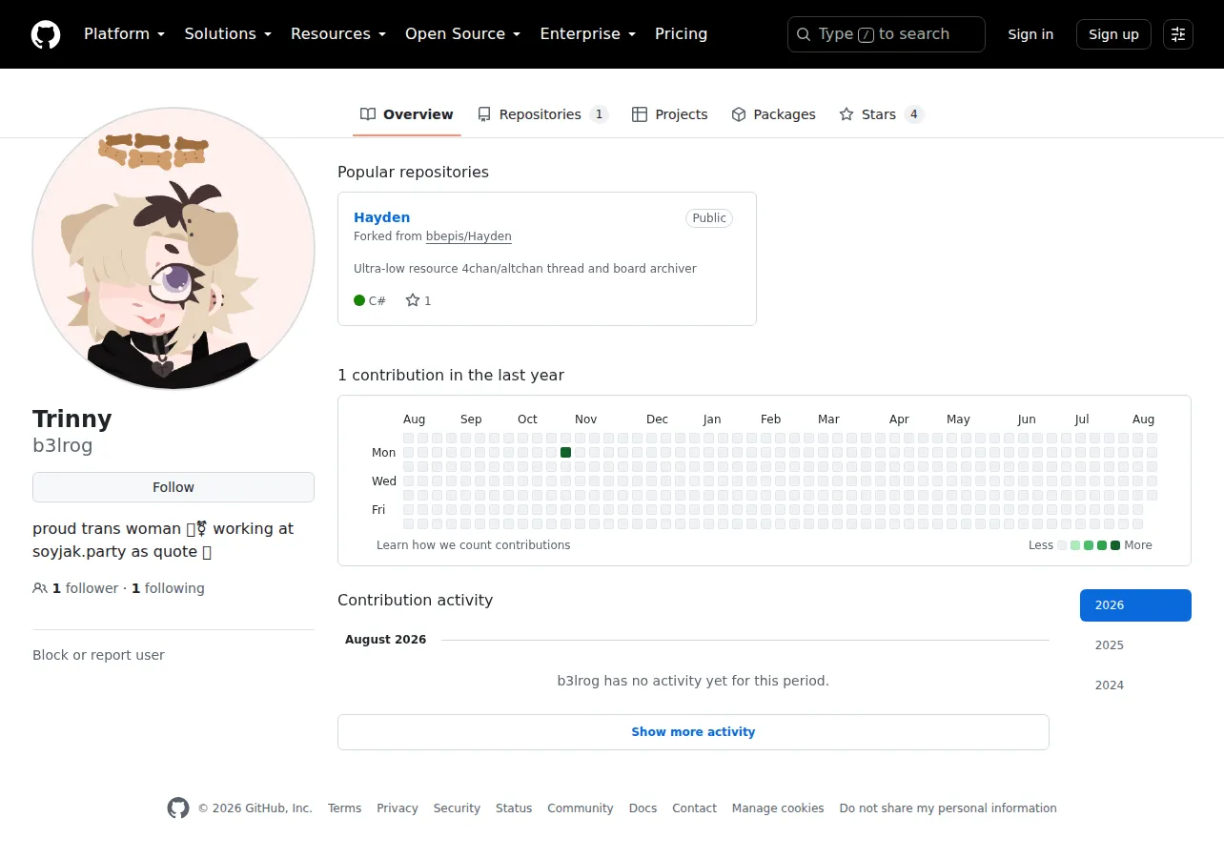Open the bbepis/Hayden fork source link

[469, 236]
